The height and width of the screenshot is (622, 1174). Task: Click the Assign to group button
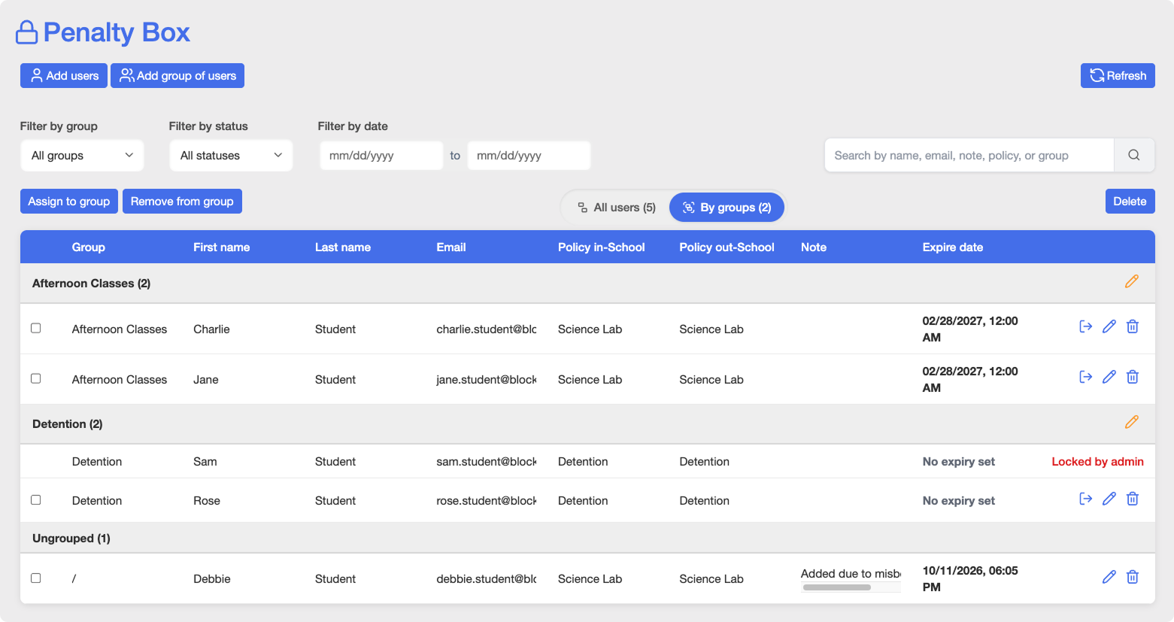[x=69, y=202]
